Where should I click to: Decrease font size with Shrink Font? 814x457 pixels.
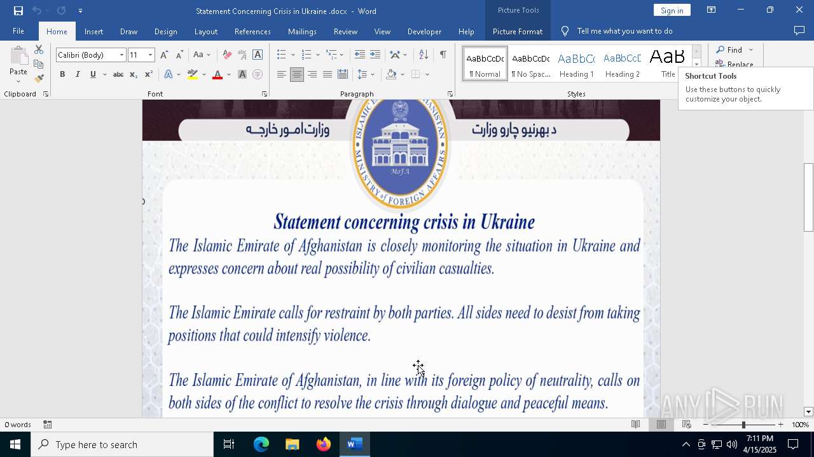click(179, 55)
